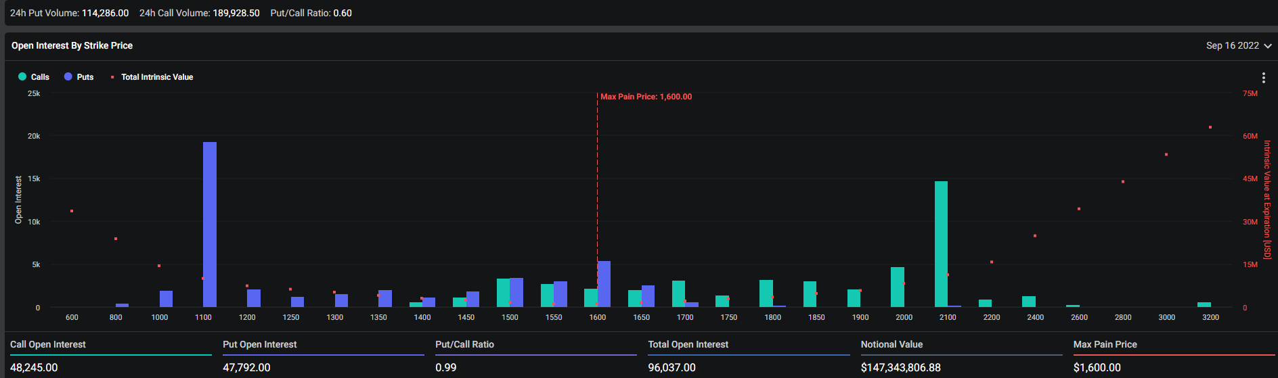Click the Max Pain Price stat card
Image resolution: width=1278 pixels, height=378 pixels.
1173,356
